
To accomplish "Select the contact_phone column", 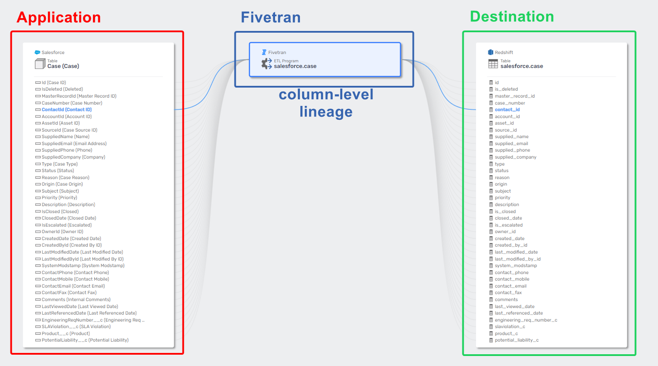I will [512, 273].
